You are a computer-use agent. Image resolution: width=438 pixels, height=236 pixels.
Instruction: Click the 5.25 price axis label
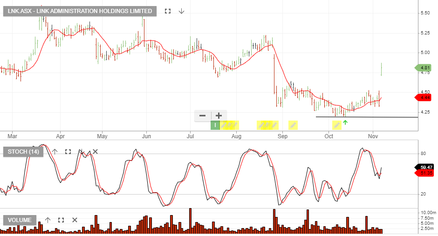pyautogui.click(x=425, y=33)
